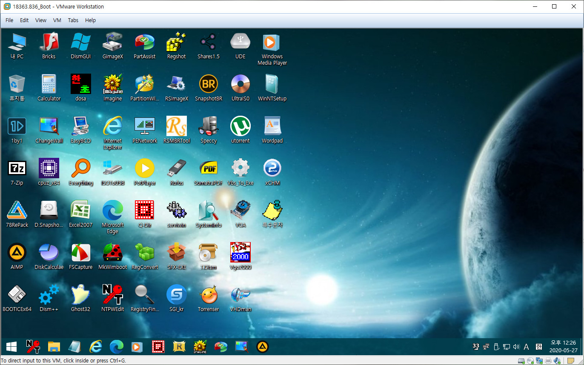The image size is (584, 365).
Task: Select the vgo2000 desktop icon
Action: pyautogui.click(x=240, y=257)
